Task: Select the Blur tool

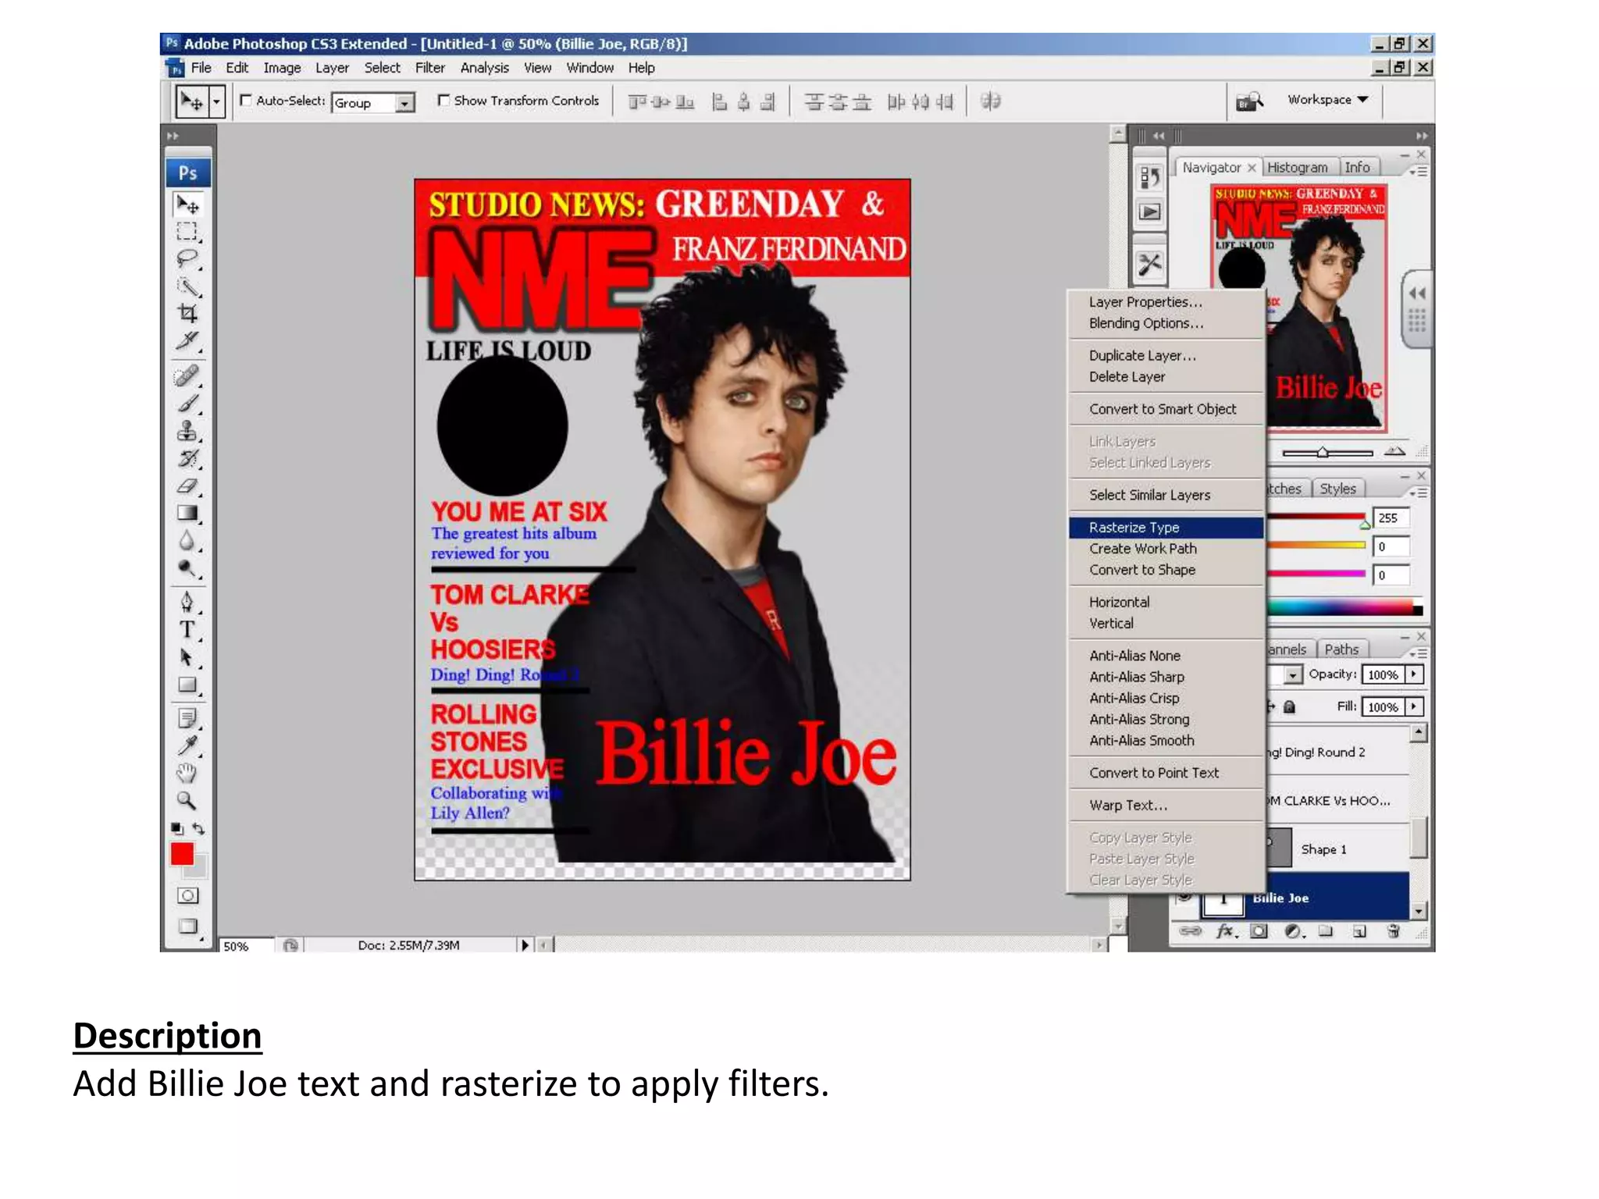Action: click(x=187, y=540)
